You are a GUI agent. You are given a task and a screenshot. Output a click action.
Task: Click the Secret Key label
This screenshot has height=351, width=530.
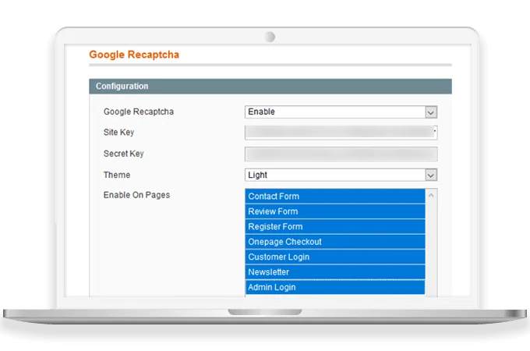point(124,154)
